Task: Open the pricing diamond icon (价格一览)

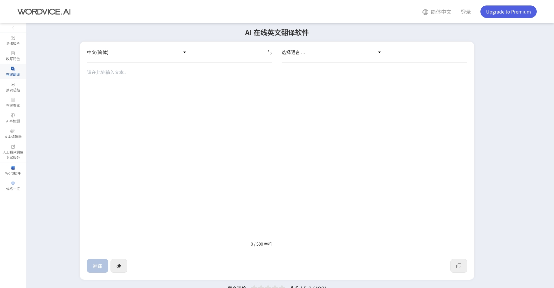Action: [13, 183]
